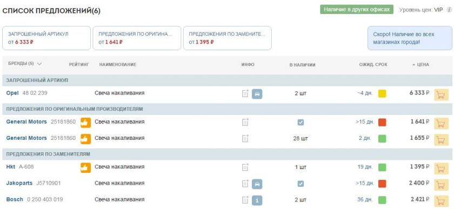Open note icon for General Motors 28 шт offer
The image size is (454, 209).
245,138
